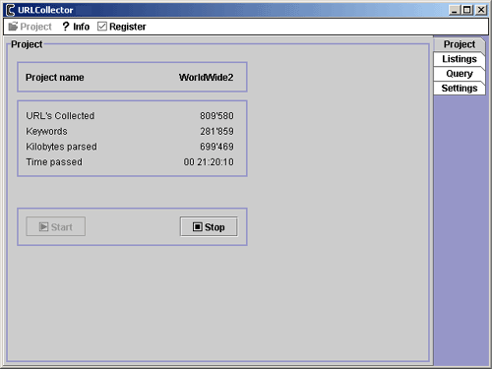Click the stop square icon on Stop button

197,227
